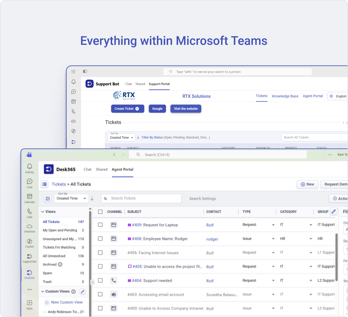Screen dimensions: 348x317
Task: Show info about the Archived view
Action: (x=60, y=264)
